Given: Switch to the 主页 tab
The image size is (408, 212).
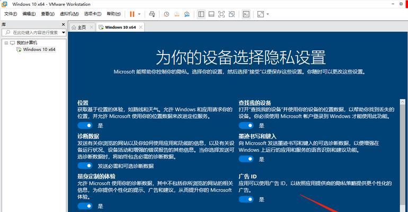Looking at the screenshot, I should (x=82, y=27).
